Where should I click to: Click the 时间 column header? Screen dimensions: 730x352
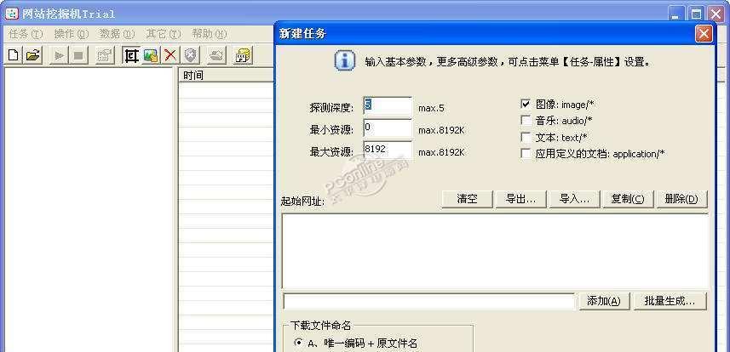pos(227,76)
